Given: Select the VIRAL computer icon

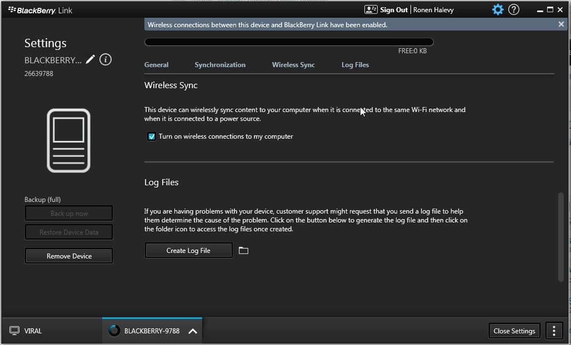Looking at the screenshot, I should (x=14, y=331).
